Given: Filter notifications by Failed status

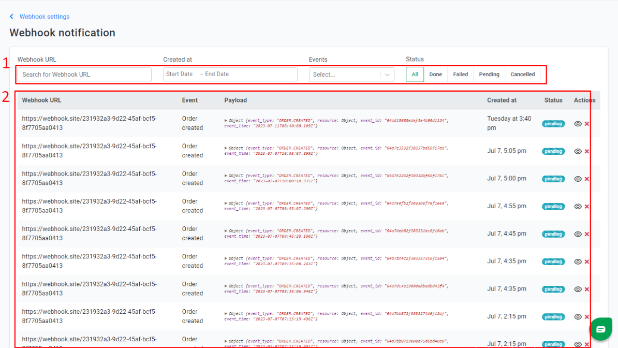Looking at the screenshot, I should pyautogui.click(x=460, y=75).
